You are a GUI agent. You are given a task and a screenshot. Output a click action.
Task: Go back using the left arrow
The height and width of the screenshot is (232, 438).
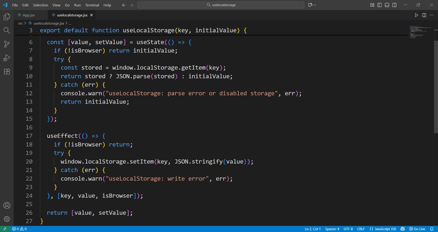124,5
